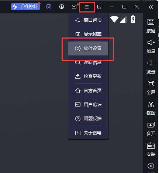Toggle 窗口置顶 pin window option
This screenshot has height=173, width=159.
click(x=88, y=20)
